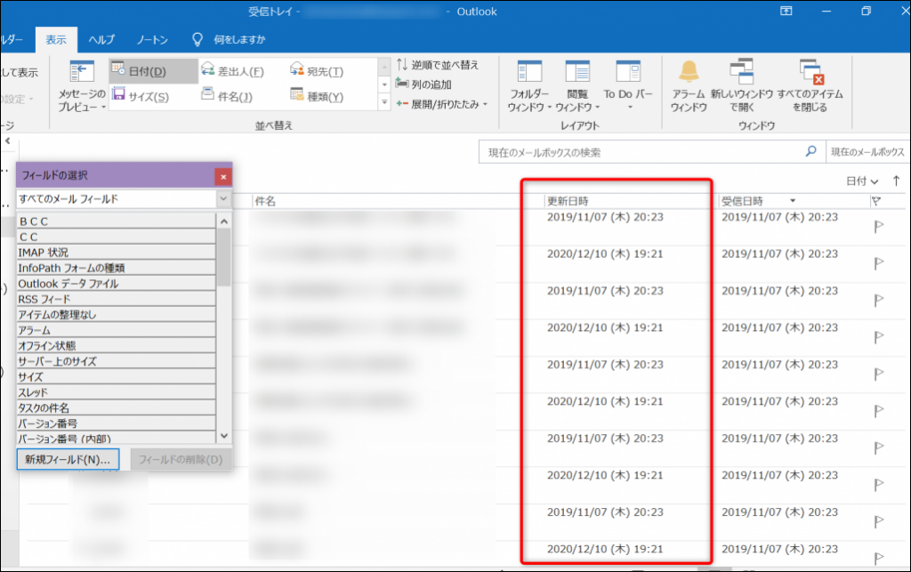
Task: Close All Items (すべてのアイテムを閉じる)
Action: [810, 86]
